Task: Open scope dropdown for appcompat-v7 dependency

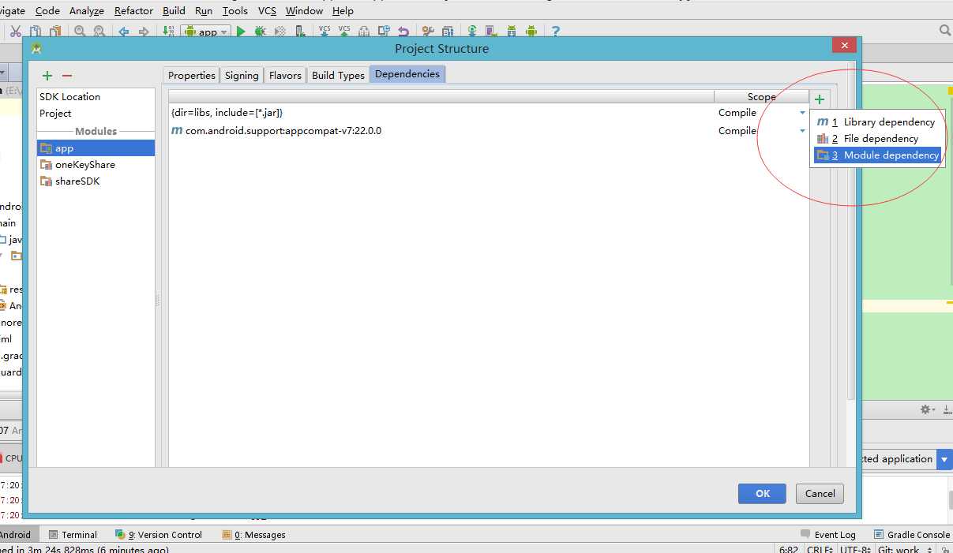Action: coord(803,131)
